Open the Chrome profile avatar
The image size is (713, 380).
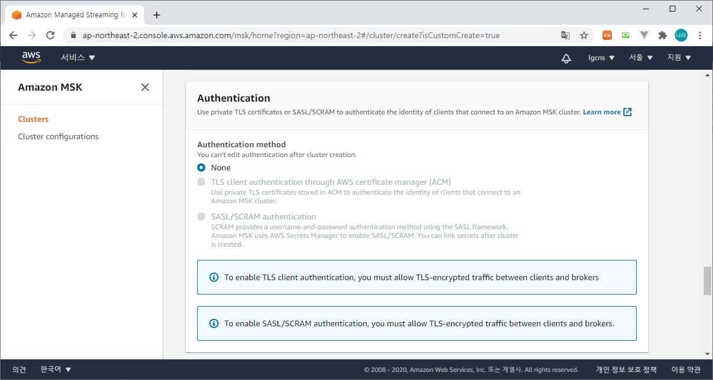click(x=681, y=35)
